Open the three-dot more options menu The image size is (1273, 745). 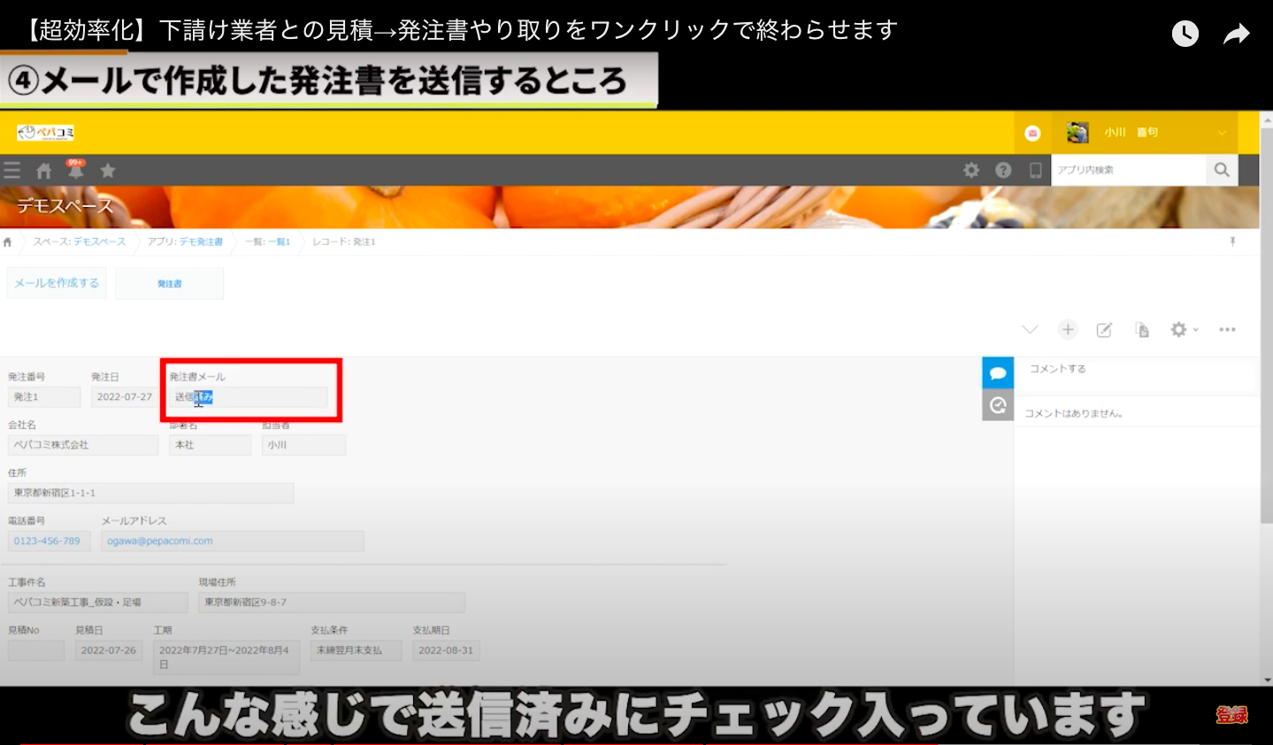1227,329
